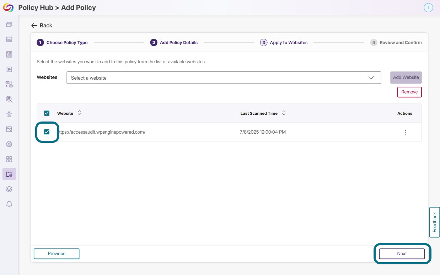Screen dimensions: 440x275
Task: Click the red Remove button
Action: 409,92
